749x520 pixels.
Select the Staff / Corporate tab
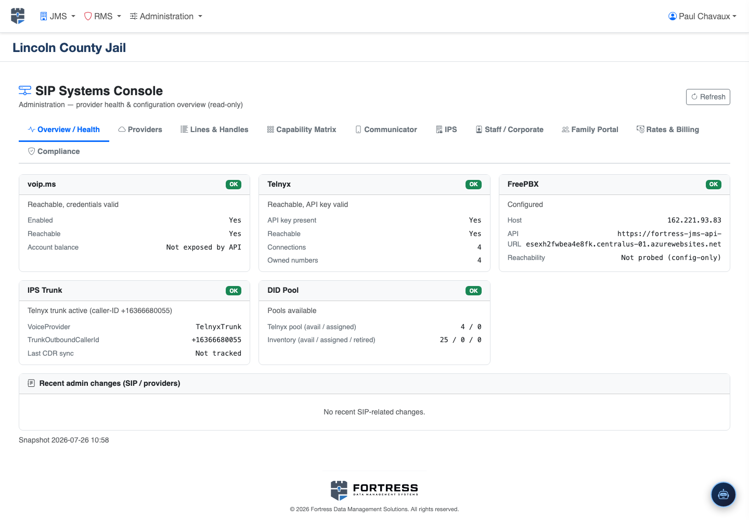(x=510, y=129)
